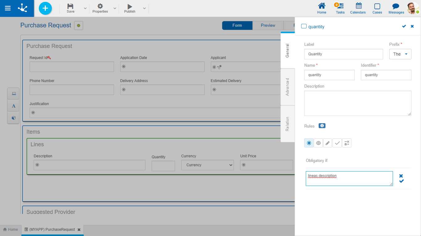Click the Quantity input in Lines
Viewport: 421px width, 236px height.
163,166
